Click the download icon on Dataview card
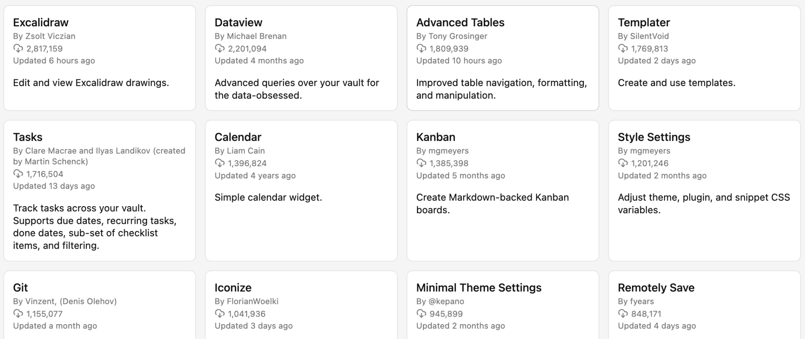The width and height of the screenshot is (805, 339). coord(219,49)
